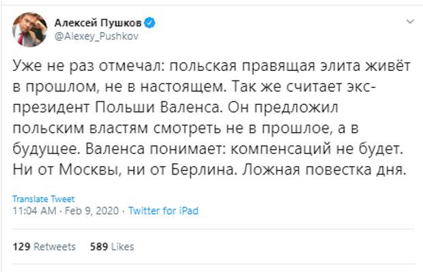Click the phrase 'в прошлом, не в настоящем'
This screenshot has width=423, height=272.
pos(119,87)
